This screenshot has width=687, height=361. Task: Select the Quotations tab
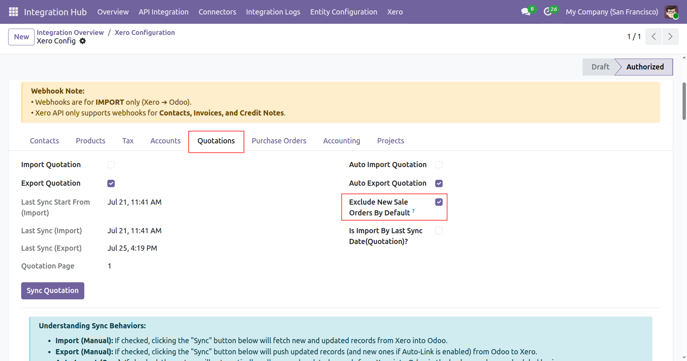tap(216, 141)
